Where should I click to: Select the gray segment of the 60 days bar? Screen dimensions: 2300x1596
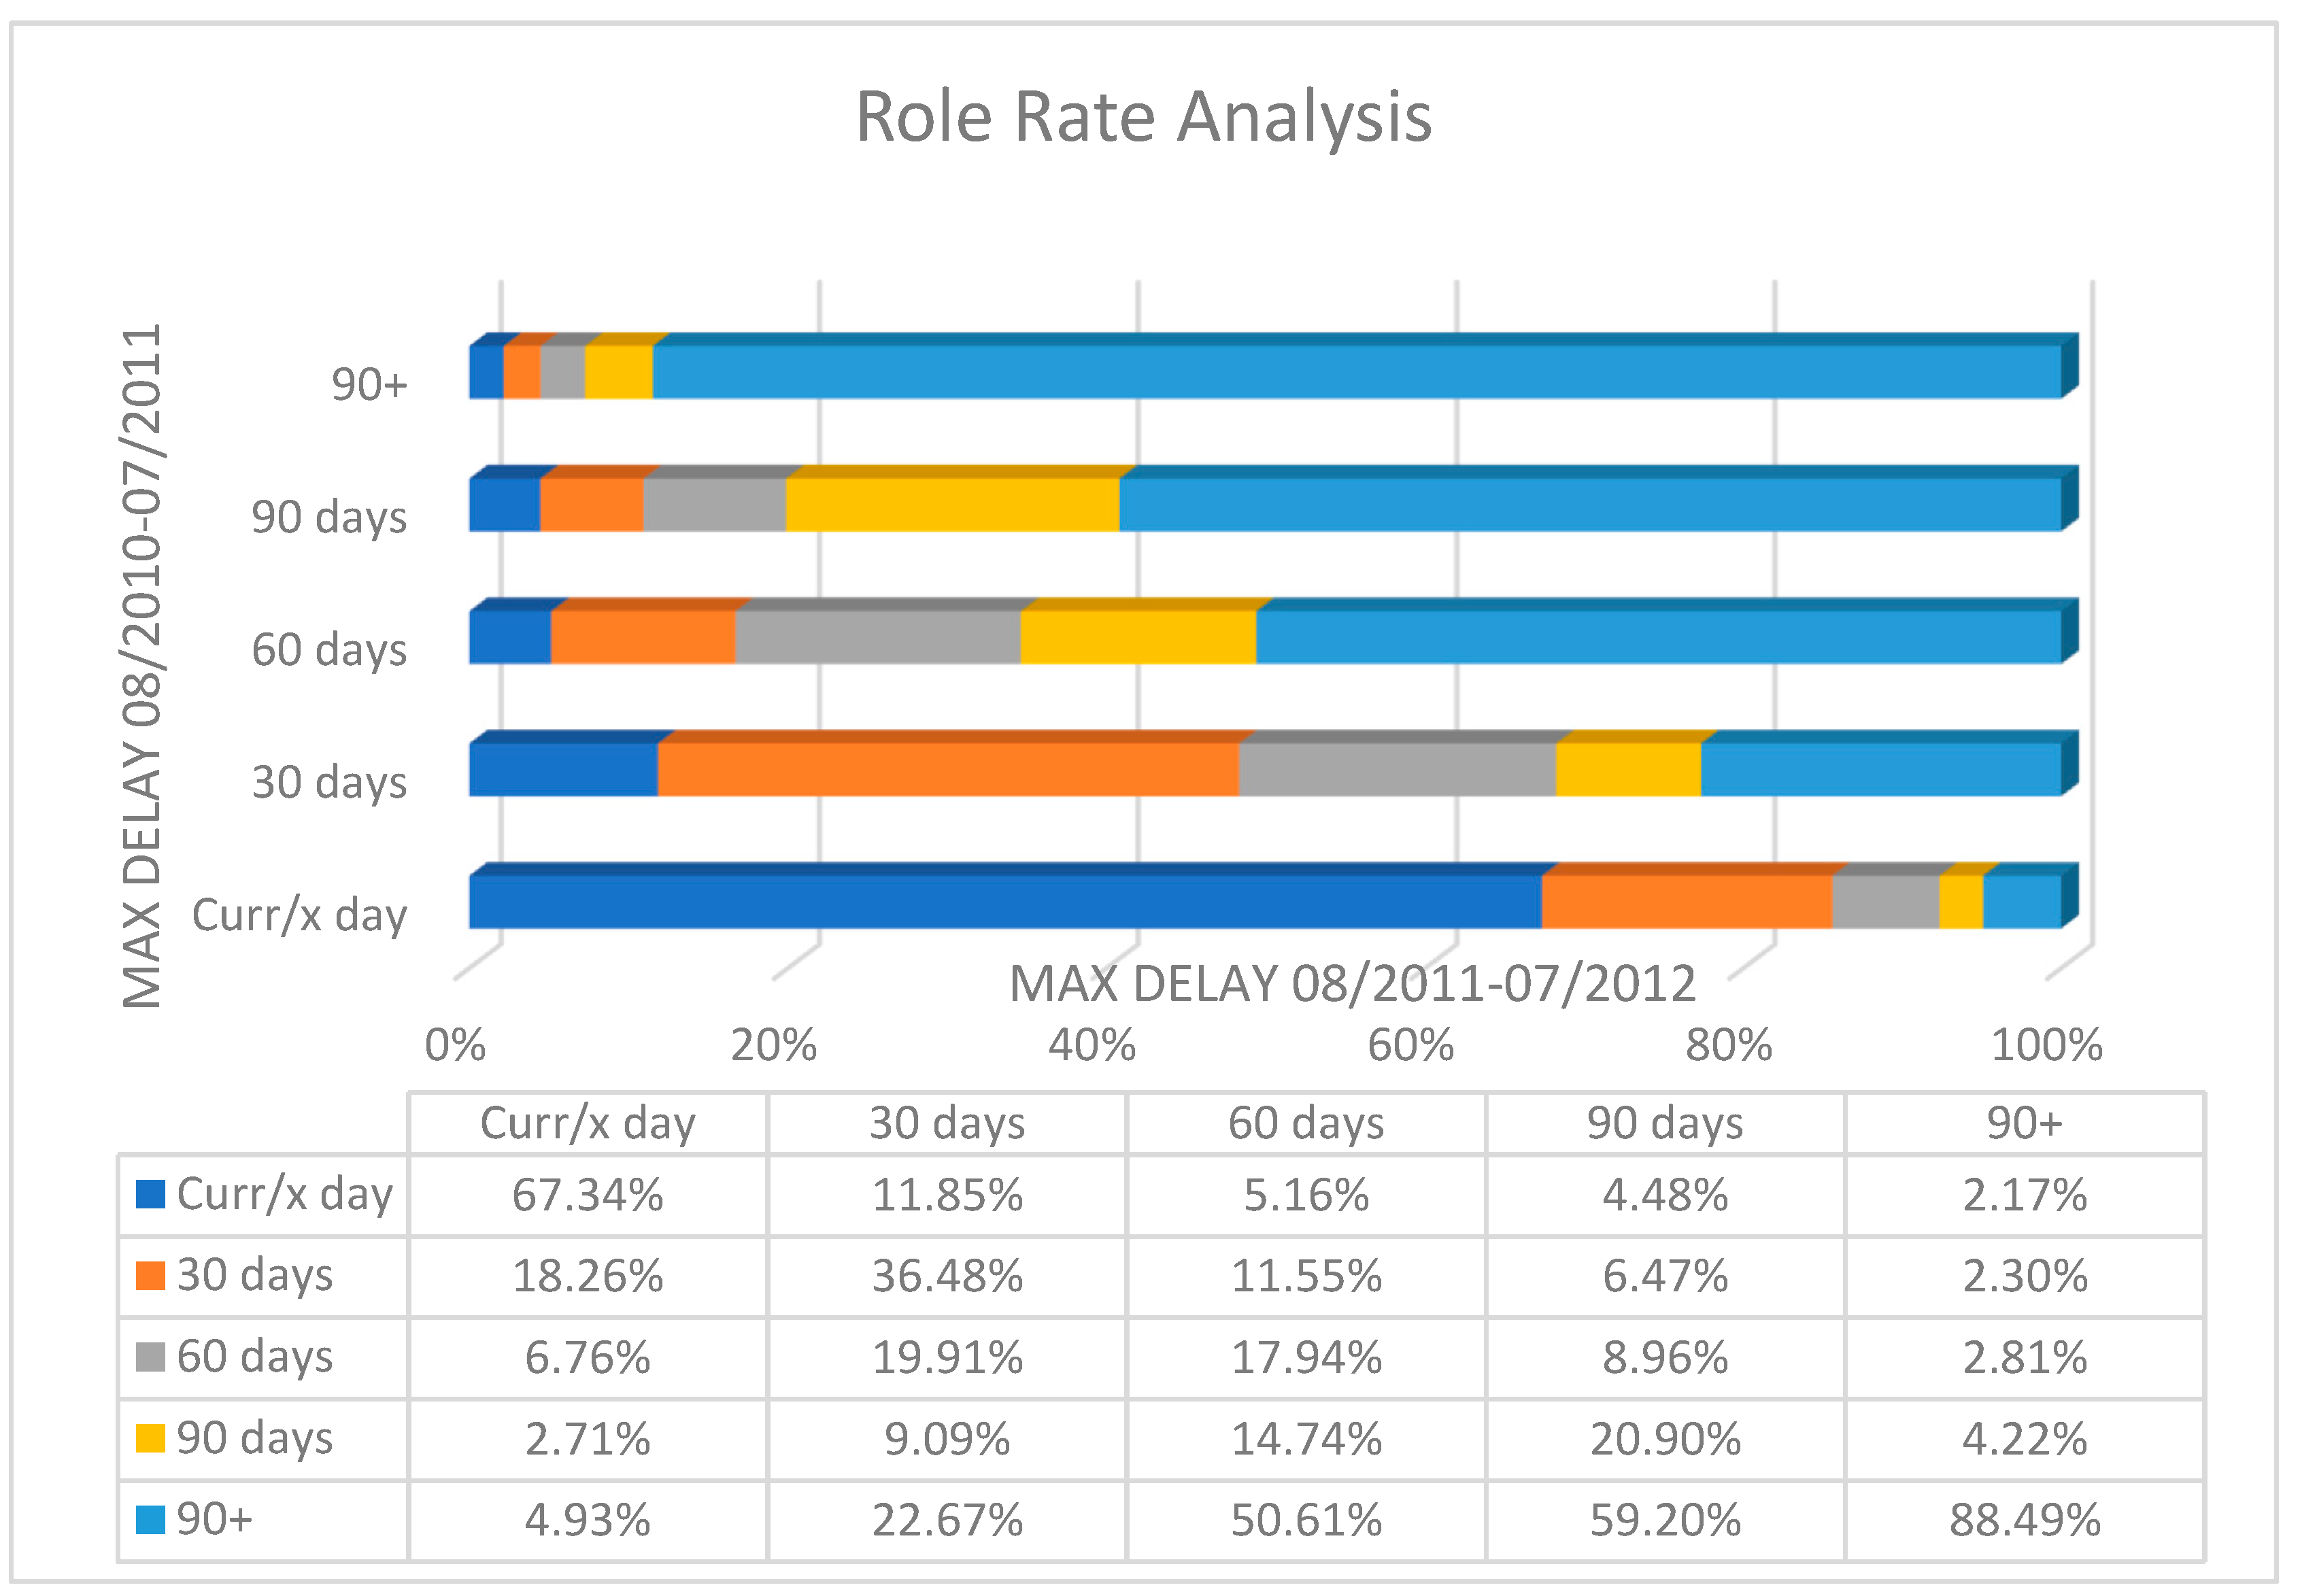tap(877, 636)
